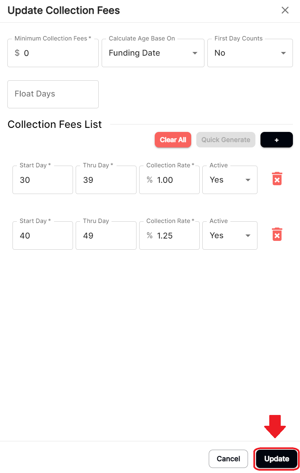Expand Active dropdown in second fee row

[230, 236]
